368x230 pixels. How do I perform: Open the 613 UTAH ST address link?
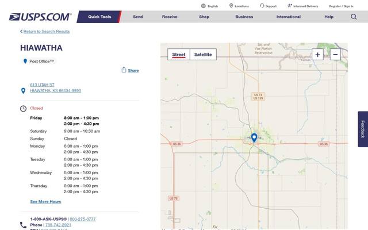point(42,85)
